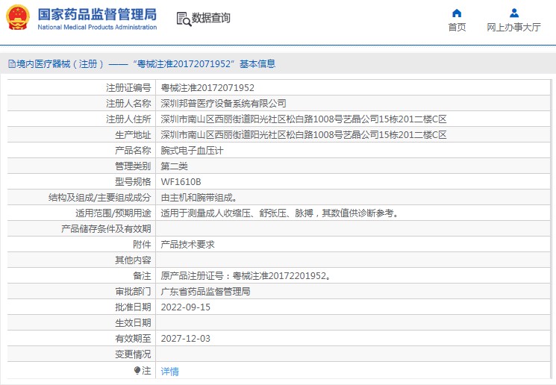The height and width of the screenshot is (385, 556).
Task: Click the 适用范围 intended use value
Action: tap(280, 213)
